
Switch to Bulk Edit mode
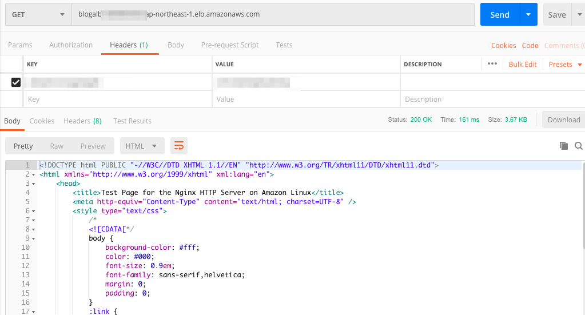coord(522,64)
